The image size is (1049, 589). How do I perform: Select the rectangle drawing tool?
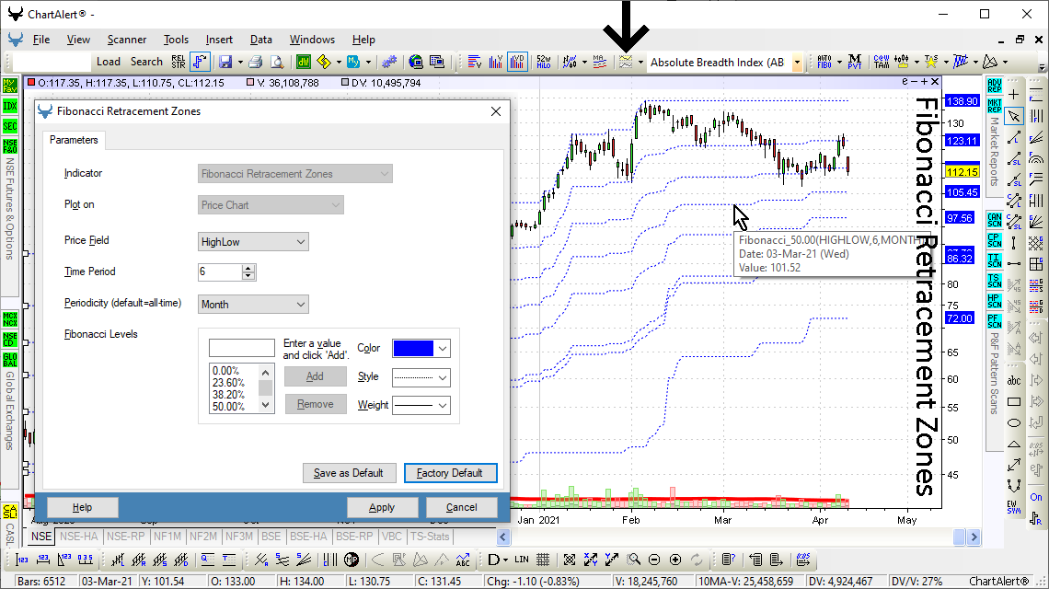pos(1014,401)
